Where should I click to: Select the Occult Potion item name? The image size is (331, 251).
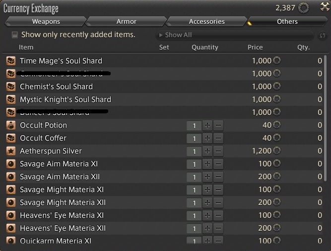tap(44, 125)
